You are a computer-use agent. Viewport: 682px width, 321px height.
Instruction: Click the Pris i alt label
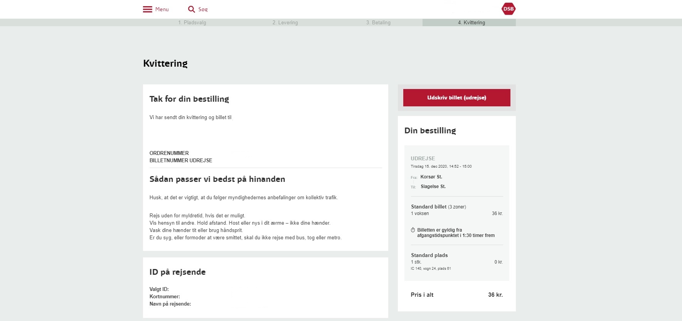tap(422, 295)
